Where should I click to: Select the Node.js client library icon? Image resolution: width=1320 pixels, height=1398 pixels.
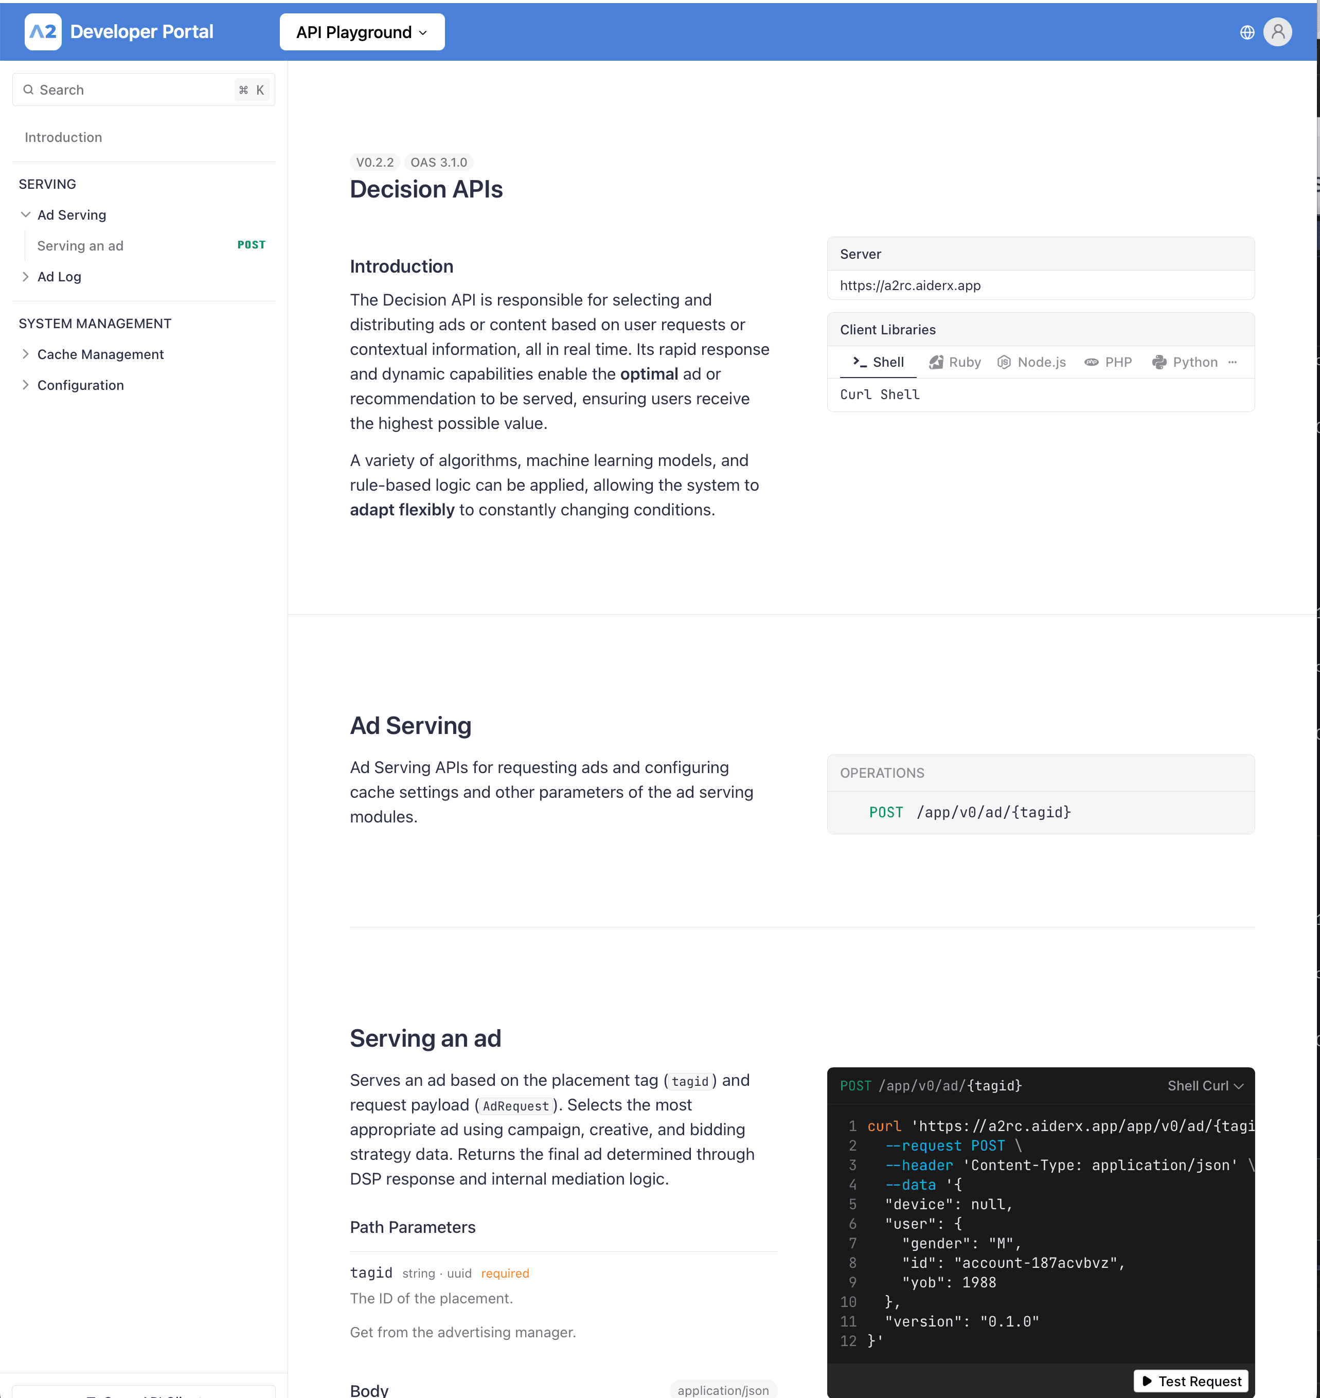(1004, 362)
